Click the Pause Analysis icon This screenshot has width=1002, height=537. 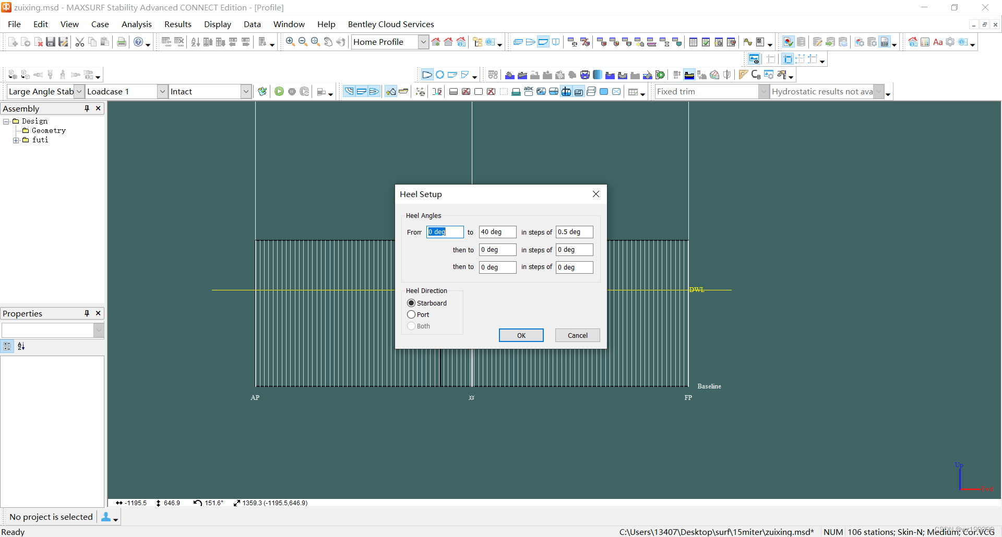292,92
